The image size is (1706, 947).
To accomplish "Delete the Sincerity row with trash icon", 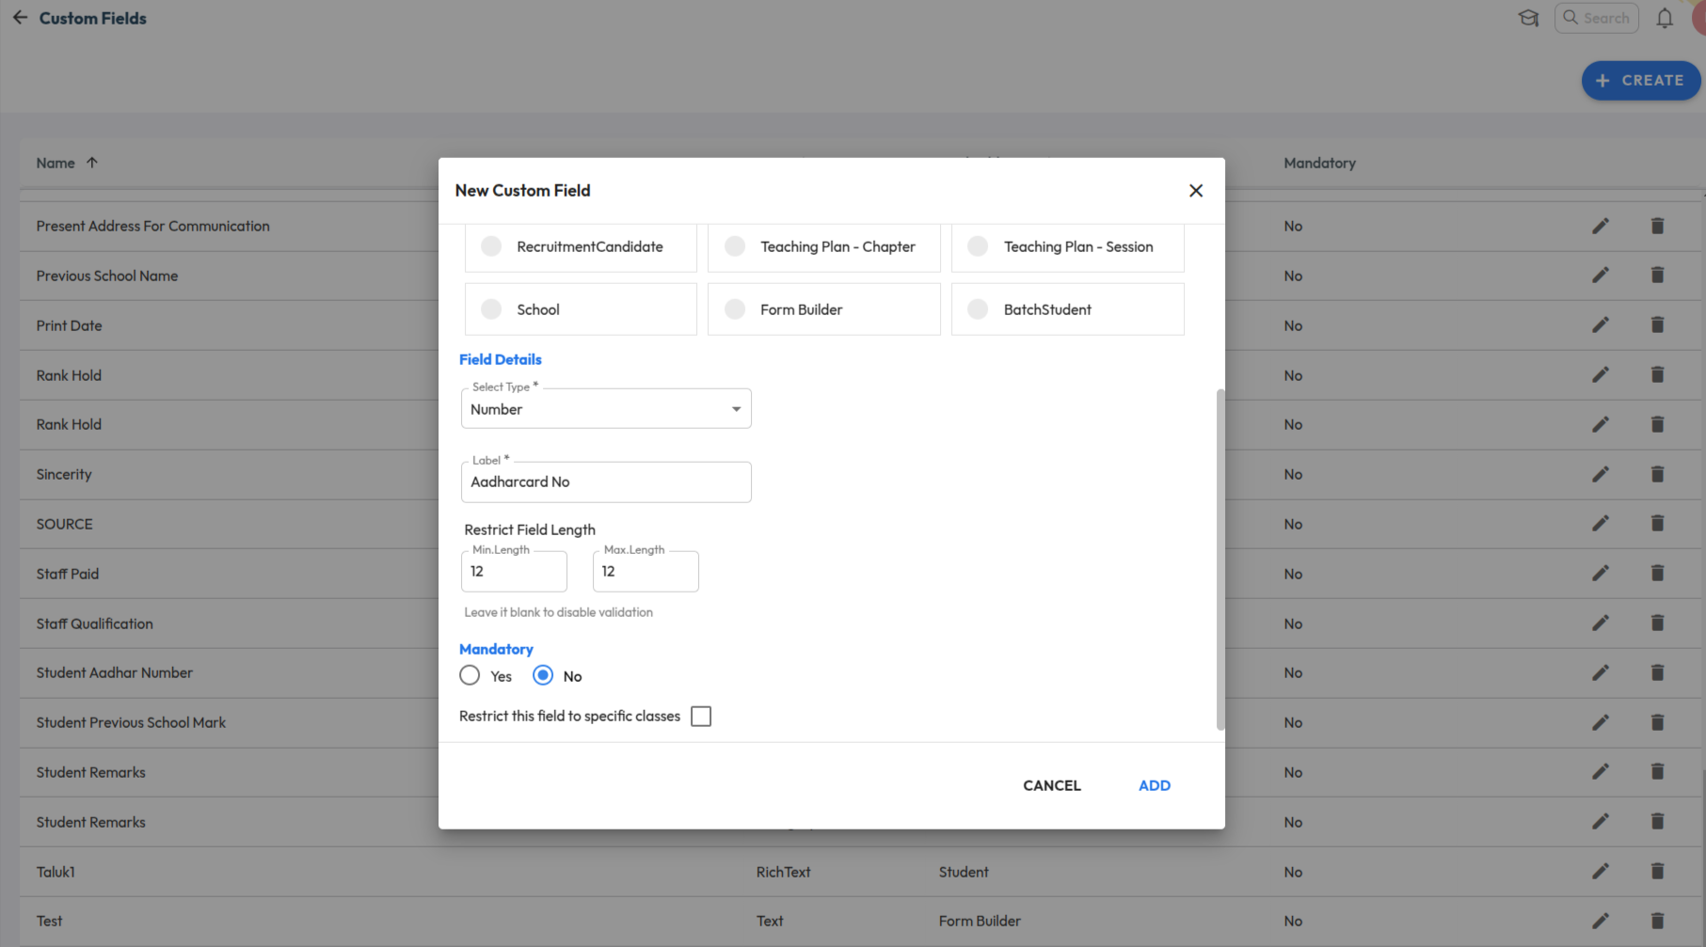I will [1657, 474].
